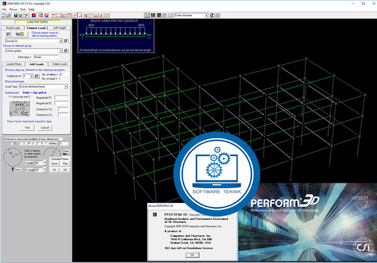377x263 pixels.
Task: Click the load diagram F1 F2 figure
Action: (19, 109)
